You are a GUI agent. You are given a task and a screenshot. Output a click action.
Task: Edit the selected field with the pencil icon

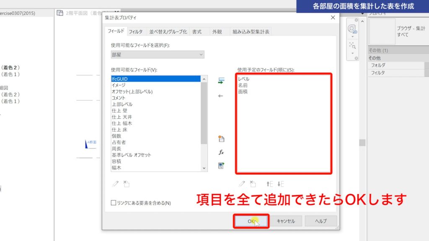click(x=242, y=184)
